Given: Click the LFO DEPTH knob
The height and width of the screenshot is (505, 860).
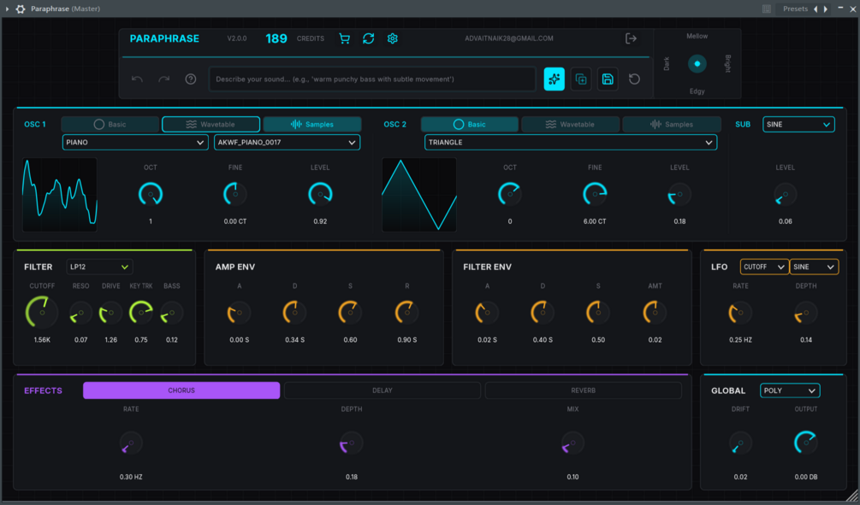Looking at the screenshot, I should [806, 313].
